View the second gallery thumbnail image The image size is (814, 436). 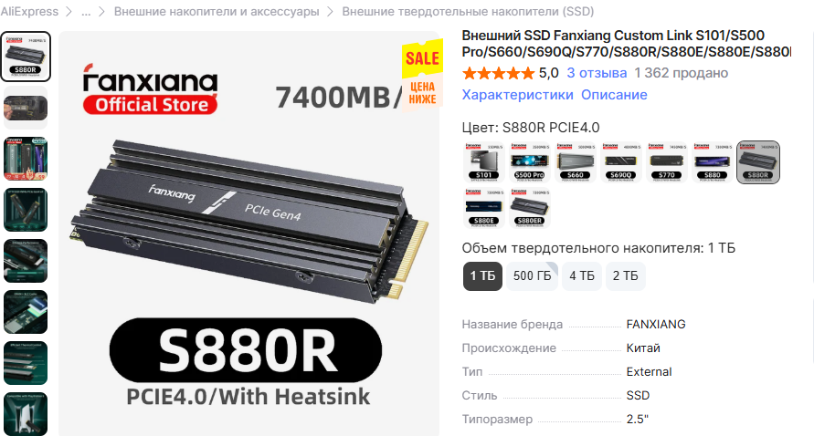click(26, 108)
